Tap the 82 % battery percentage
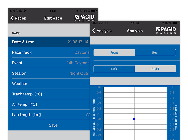The width and height of the screenshot is (188, 140). [168, 23]
